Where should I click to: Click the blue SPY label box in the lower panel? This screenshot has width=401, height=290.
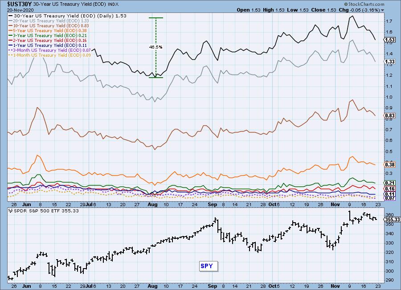208,266
